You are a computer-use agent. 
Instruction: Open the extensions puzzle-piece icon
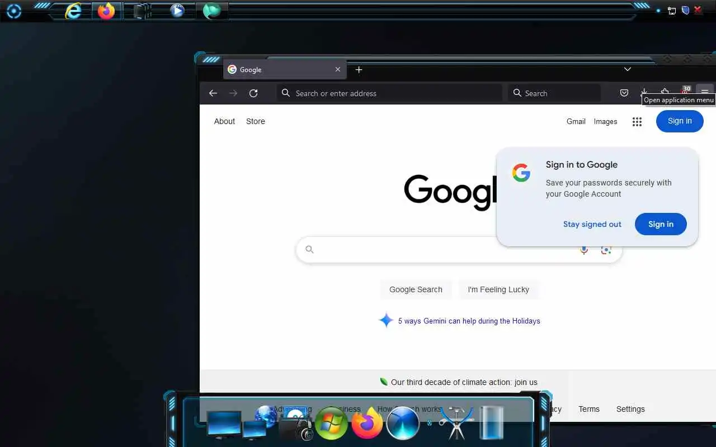(x=665, y=92)
